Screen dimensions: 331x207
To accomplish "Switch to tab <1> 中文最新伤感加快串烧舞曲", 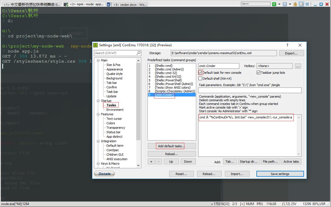I will [x=32, y=4].
